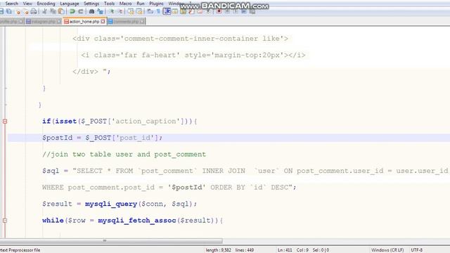Switch to the action_home.php tab
Viewport: 450px width, 253px height.
click(x=84, y=22)
